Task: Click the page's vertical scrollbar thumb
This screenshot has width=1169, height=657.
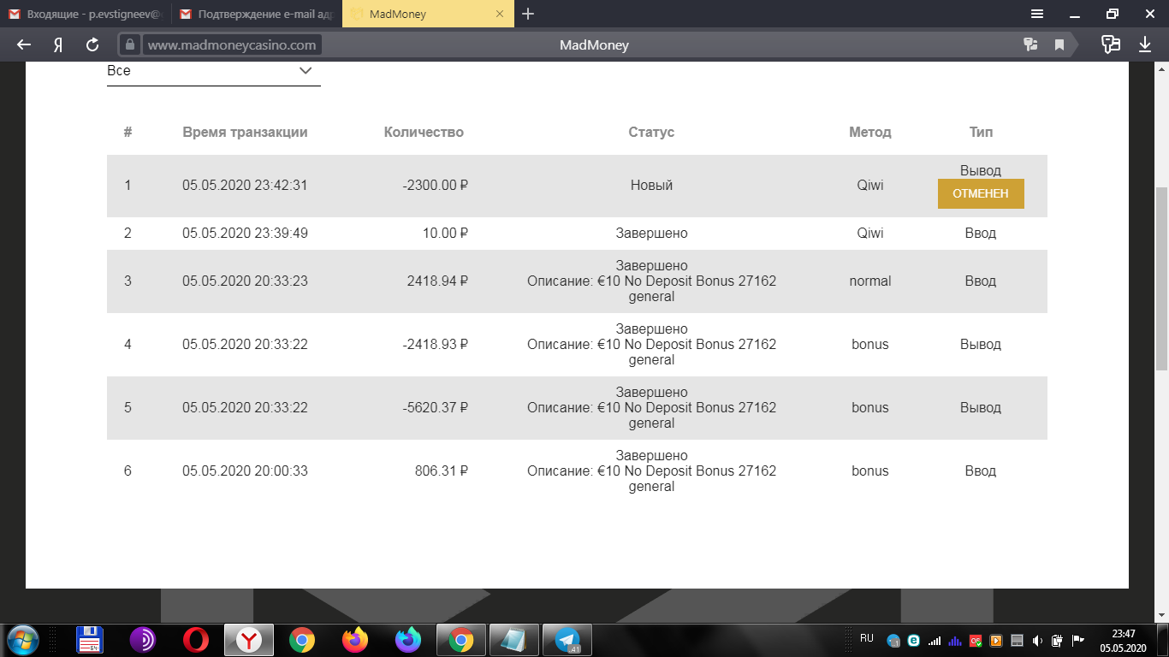Action: point(1161,278)
